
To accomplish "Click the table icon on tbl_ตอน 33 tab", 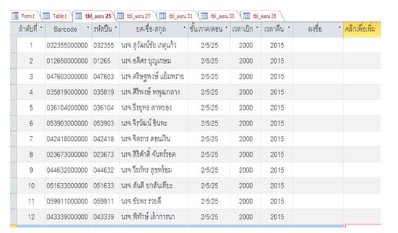I will pyautogui.click(x=205, y=16).
